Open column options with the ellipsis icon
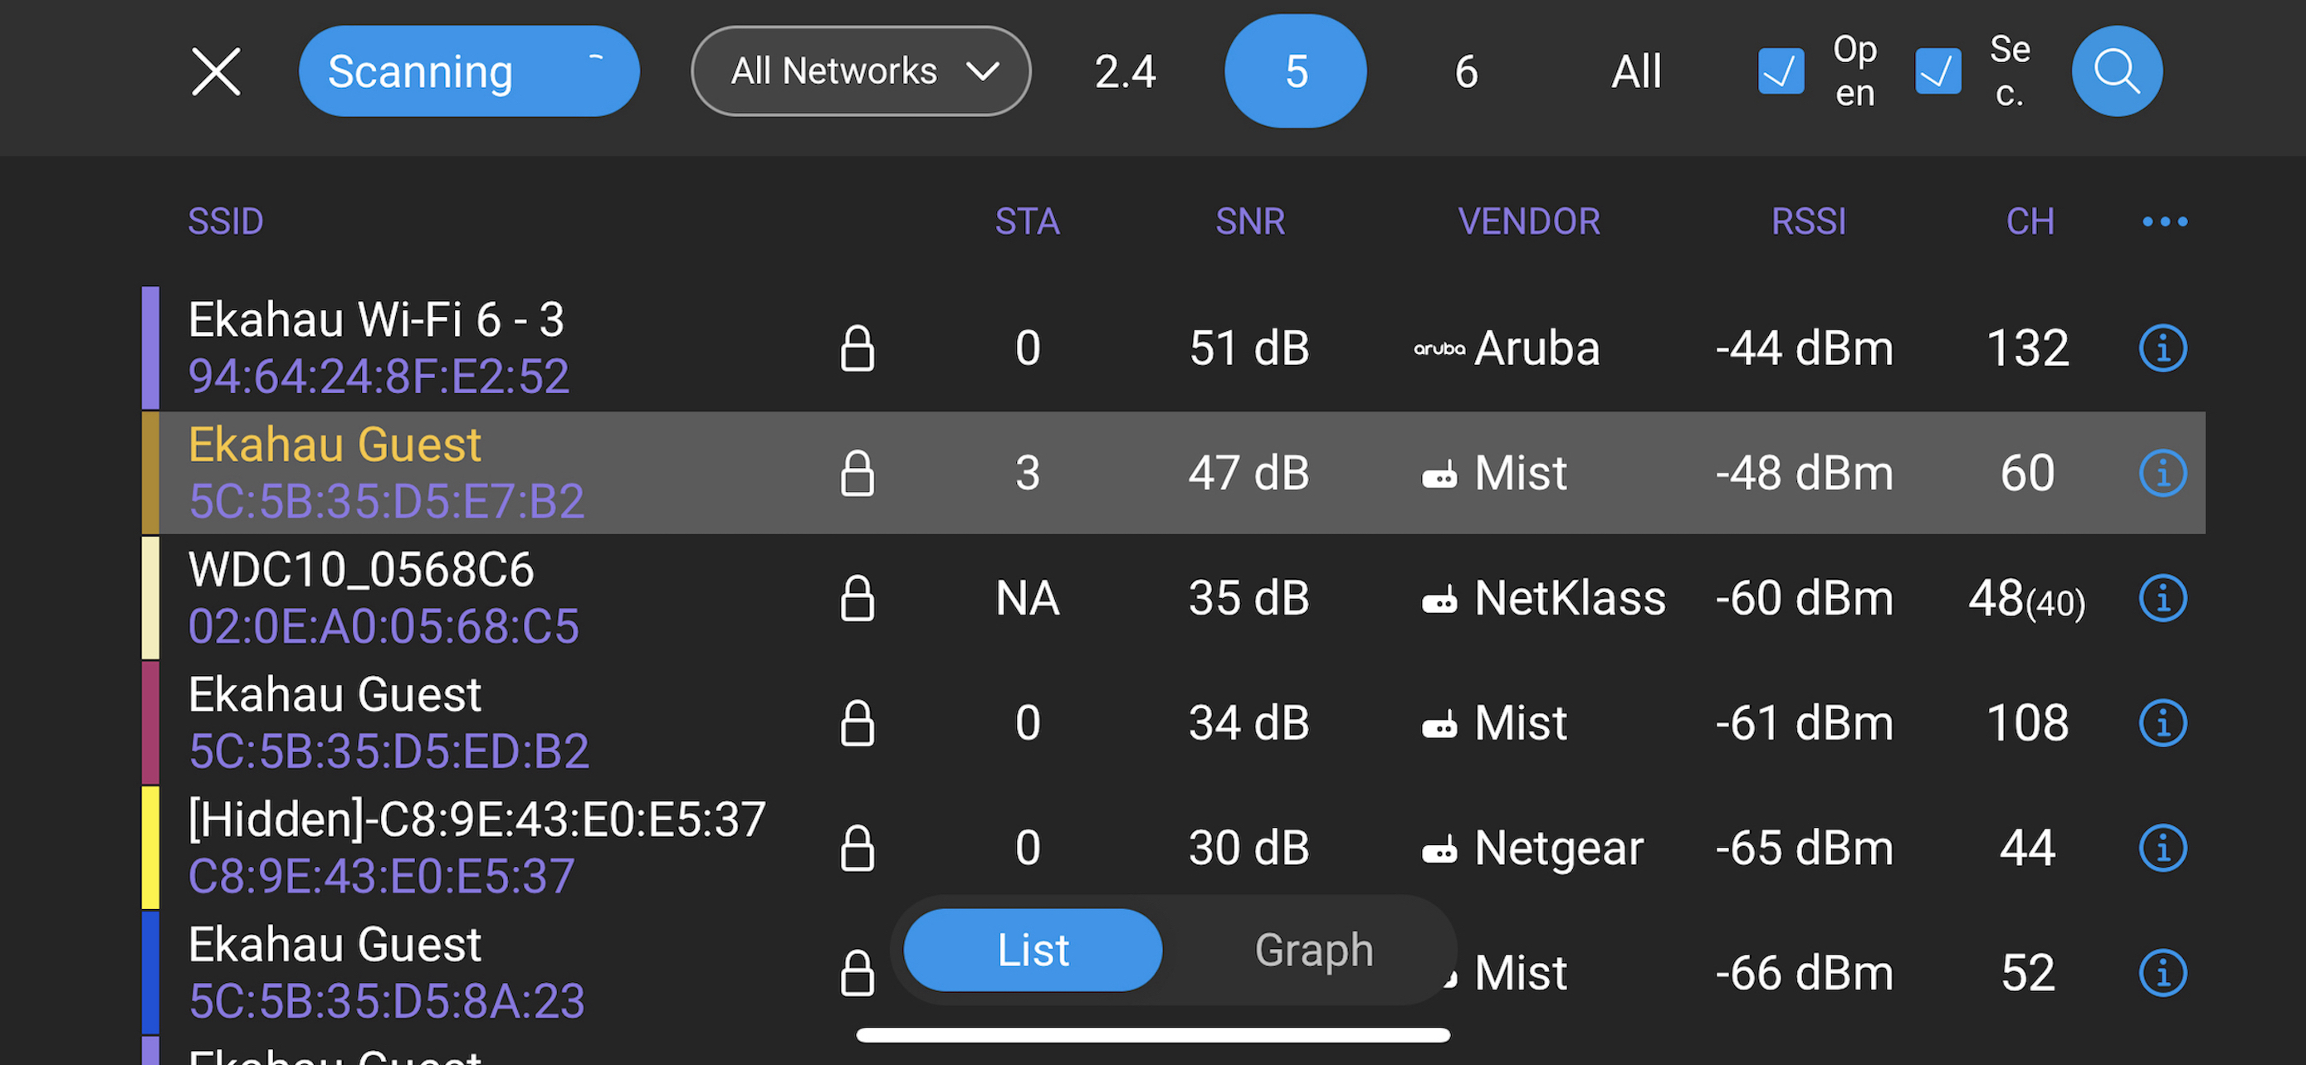Screen dimensions: 2306x1065 click(x=2164, y=221)
